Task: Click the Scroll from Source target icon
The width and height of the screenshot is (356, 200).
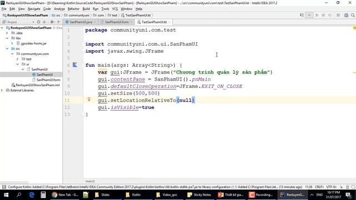Action: pos(38,22)
